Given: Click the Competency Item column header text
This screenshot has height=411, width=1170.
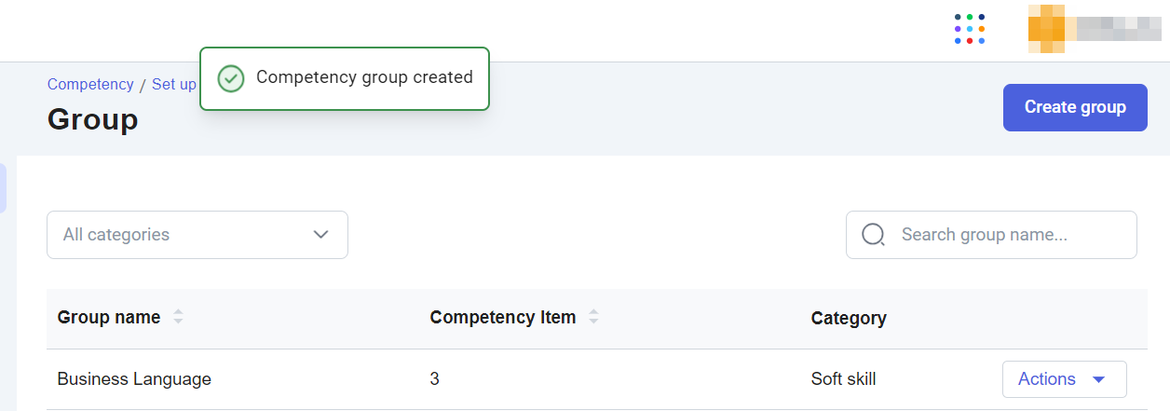Looking at the screenshot, I should (x=503, y=318).
